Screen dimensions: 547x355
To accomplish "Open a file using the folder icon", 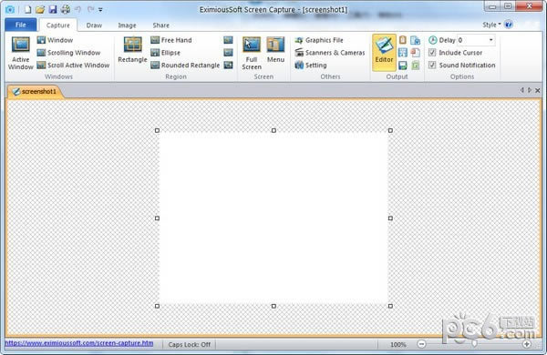I will 40,9.
